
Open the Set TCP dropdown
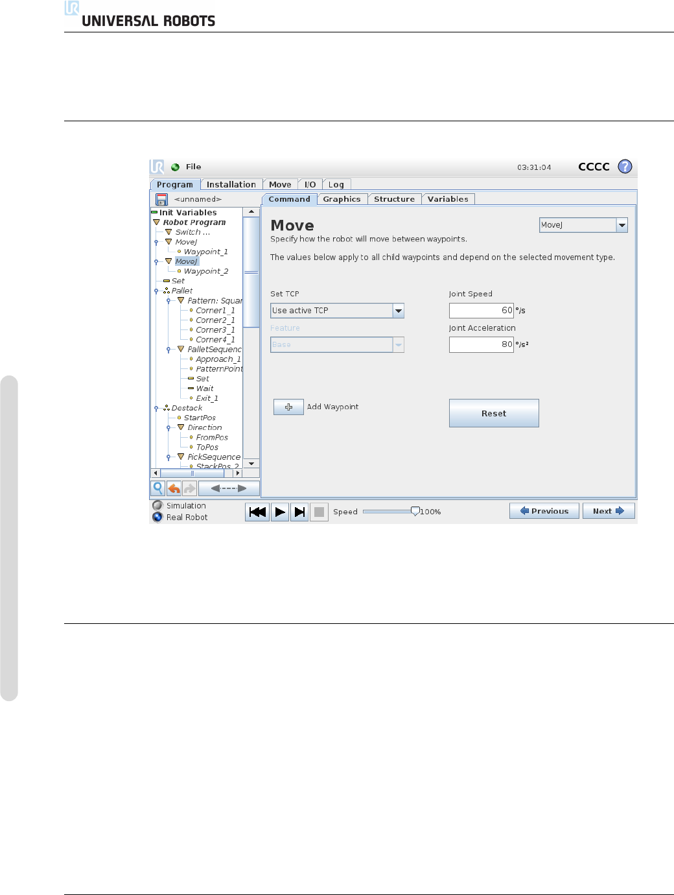[337, 311]
